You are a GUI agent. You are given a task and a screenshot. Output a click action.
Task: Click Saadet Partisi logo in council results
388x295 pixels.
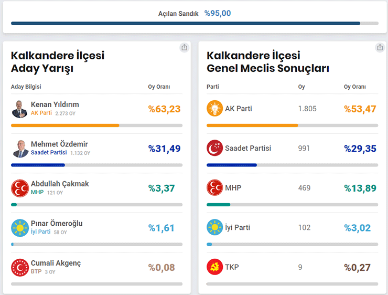[x=215, y=148]
